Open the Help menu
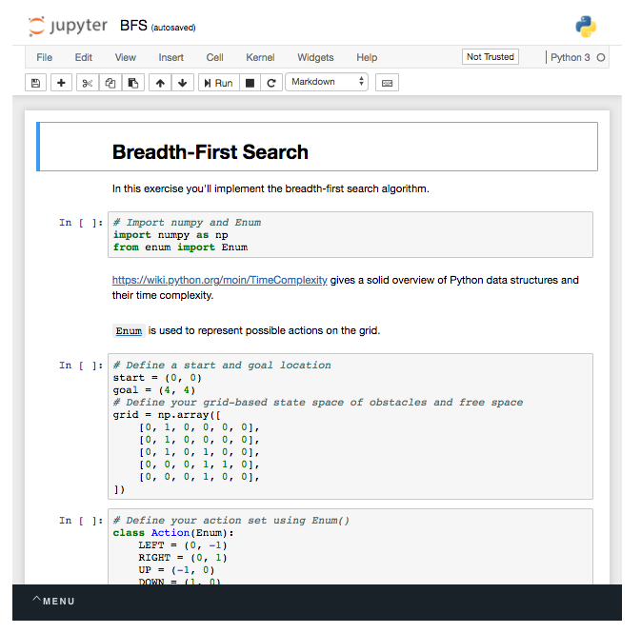 (367, 58)
